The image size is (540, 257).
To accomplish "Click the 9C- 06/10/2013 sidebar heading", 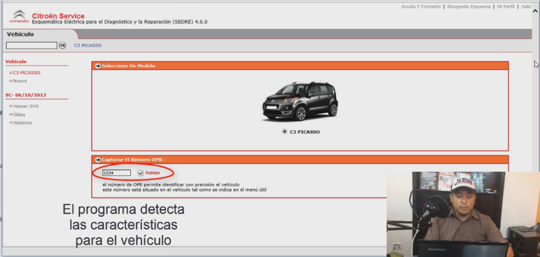I will tap(26, 95).
